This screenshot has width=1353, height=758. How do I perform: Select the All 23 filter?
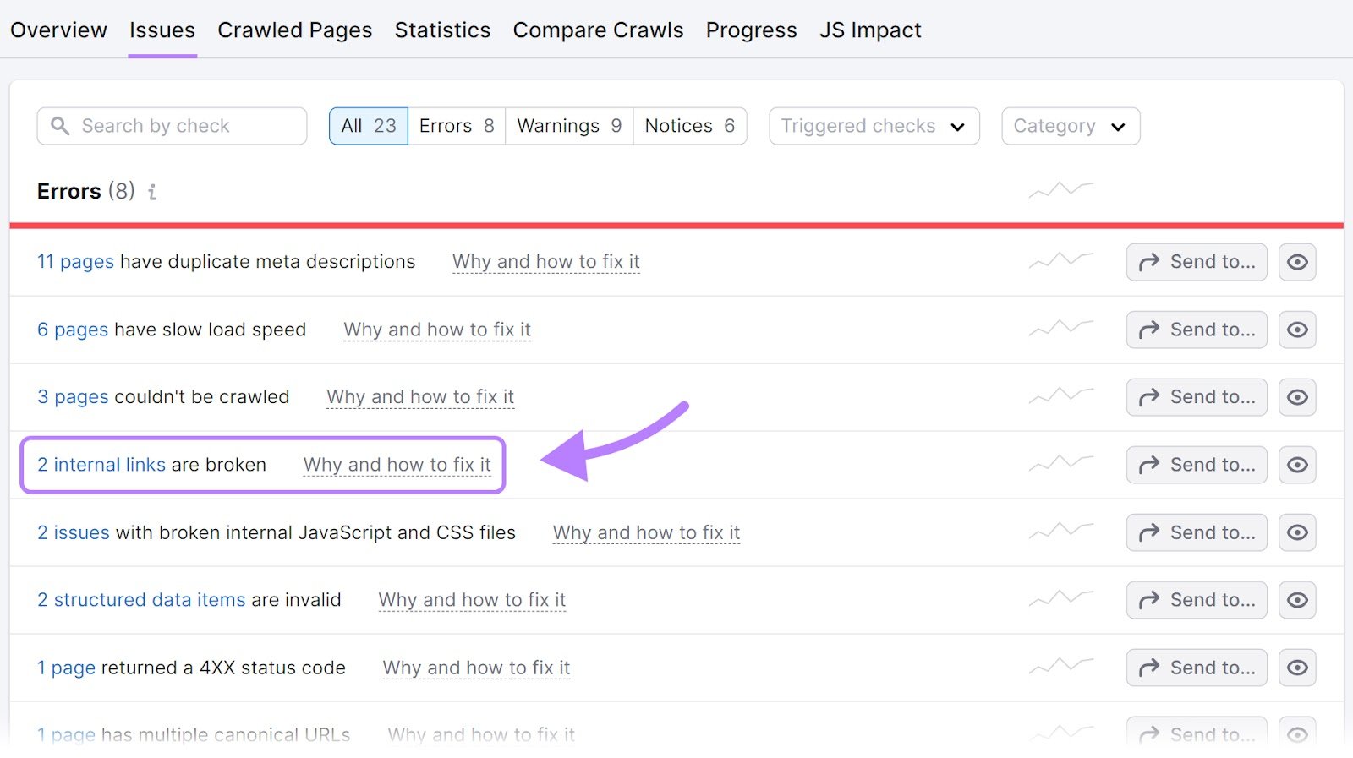tap(369, 126)
